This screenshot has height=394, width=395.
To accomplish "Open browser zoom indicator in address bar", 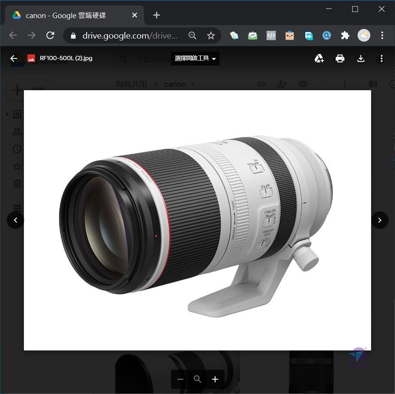I will (192, 35).
